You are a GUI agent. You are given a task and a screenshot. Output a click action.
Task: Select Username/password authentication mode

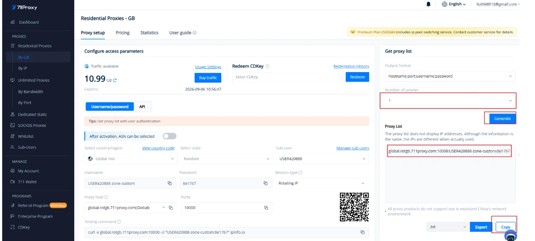(x=109, y=107)
